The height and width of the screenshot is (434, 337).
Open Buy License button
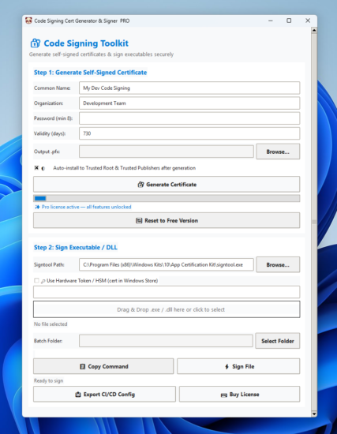click(x=239, y=394)
